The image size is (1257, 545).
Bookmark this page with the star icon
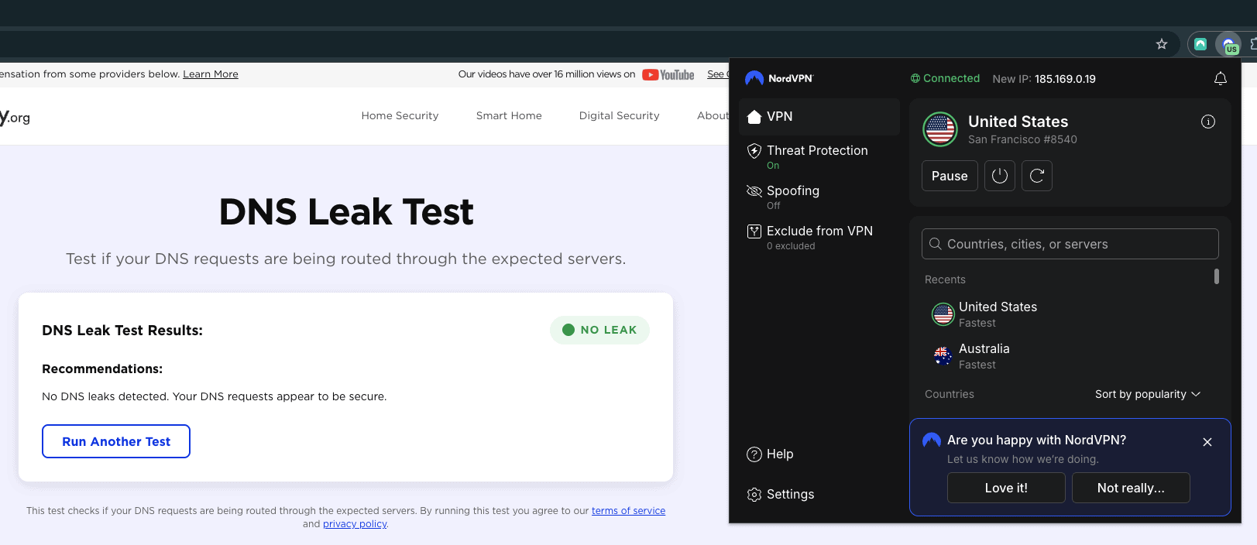pos(1162,44)
